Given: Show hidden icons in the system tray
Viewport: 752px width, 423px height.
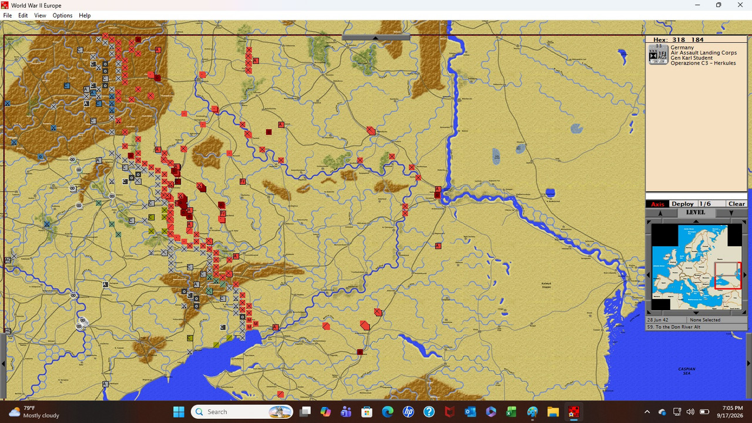Looking at the screenshot, I should (x=647, y=412).
